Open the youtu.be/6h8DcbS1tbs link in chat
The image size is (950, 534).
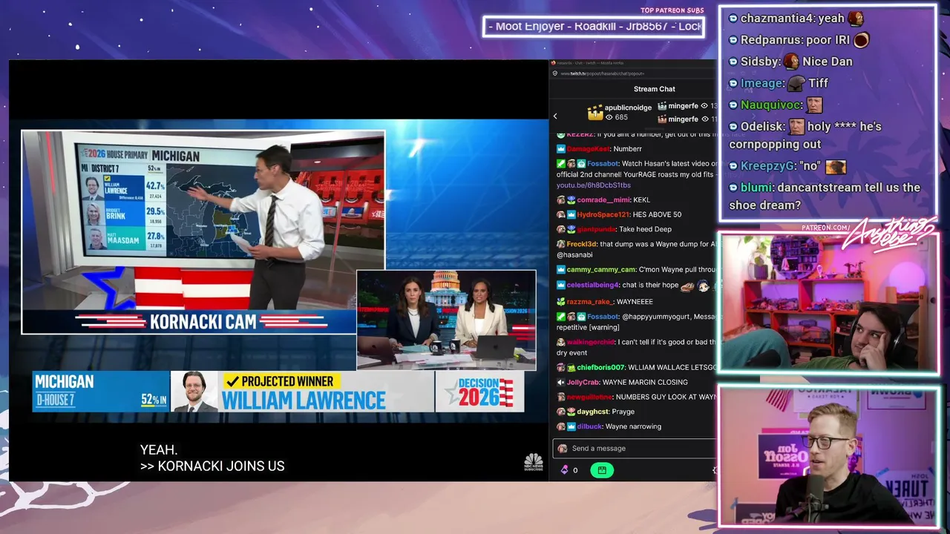[x=593, y=185]
